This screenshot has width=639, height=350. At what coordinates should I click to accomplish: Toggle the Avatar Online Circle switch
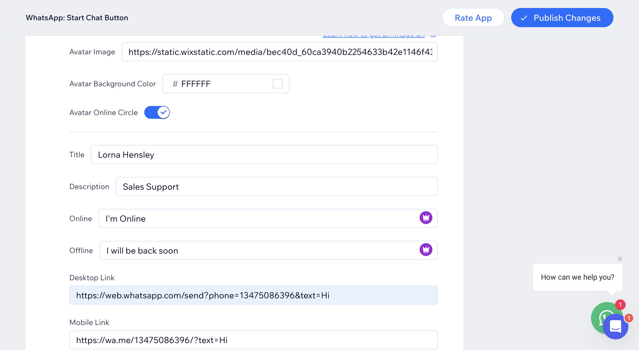[x=157, y=112]
